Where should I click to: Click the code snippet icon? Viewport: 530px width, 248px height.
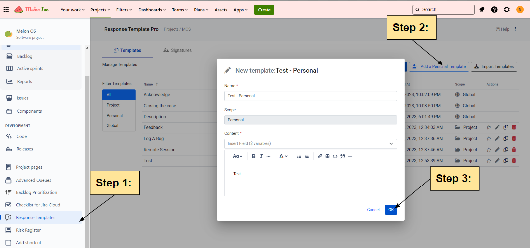point(335,156)
